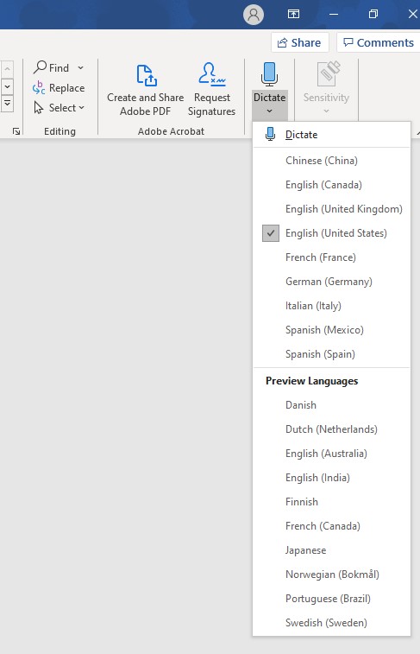Click the Dictate microphone ribbon icon

tap(269, 74)
